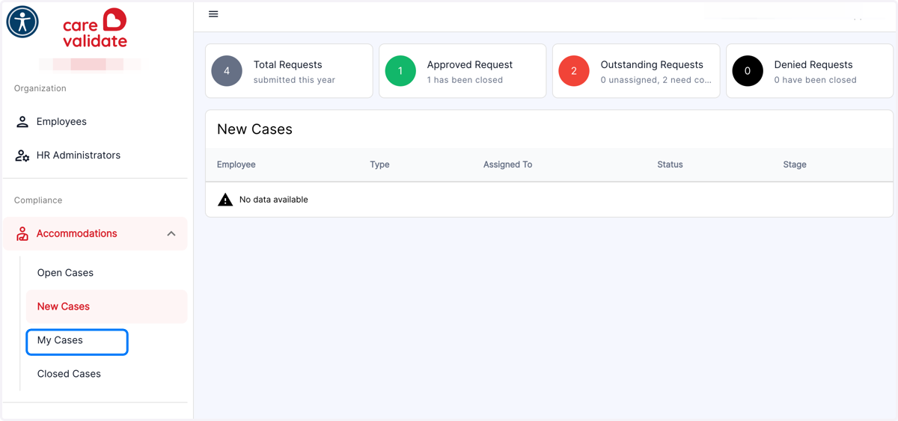
Task: Sort by Employee column header
Action: [x=236, y=165]
